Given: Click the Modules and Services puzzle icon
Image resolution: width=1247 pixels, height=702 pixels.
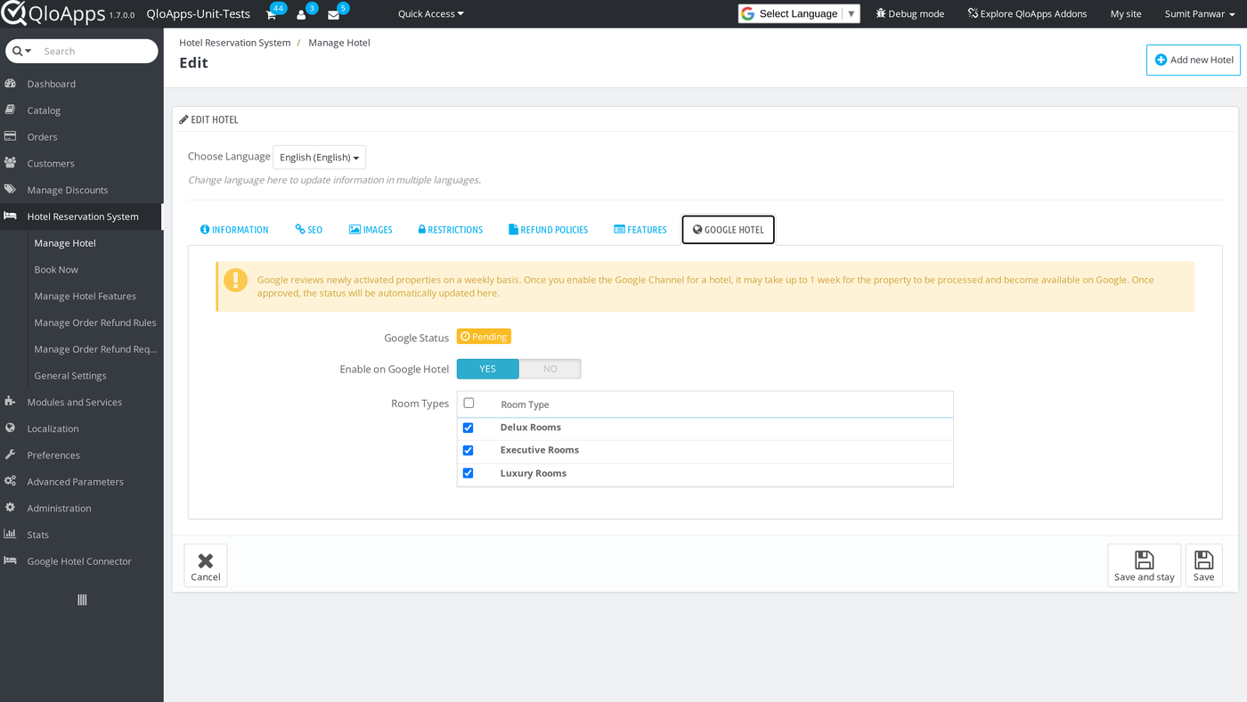Looking at the screenshot, I should pyautogui.click(x=11, y=402).
